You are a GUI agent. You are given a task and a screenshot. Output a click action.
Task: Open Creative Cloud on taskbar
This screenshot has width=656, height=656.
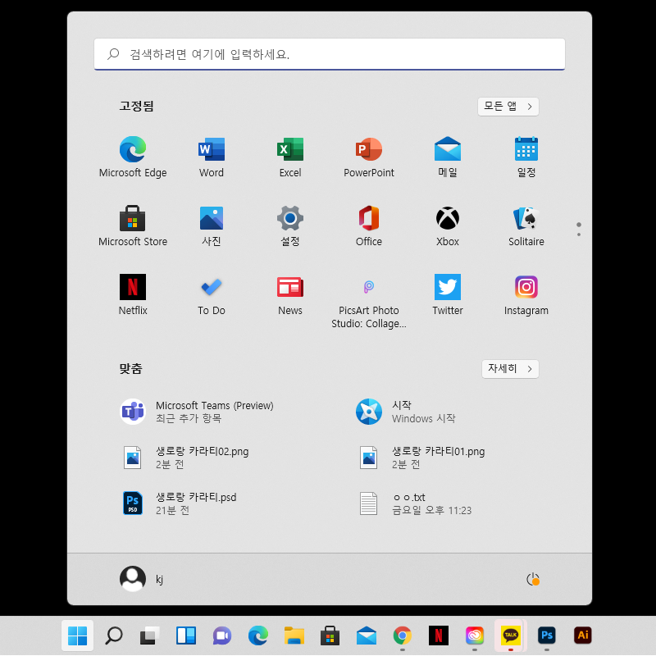(x=475, y=635)
